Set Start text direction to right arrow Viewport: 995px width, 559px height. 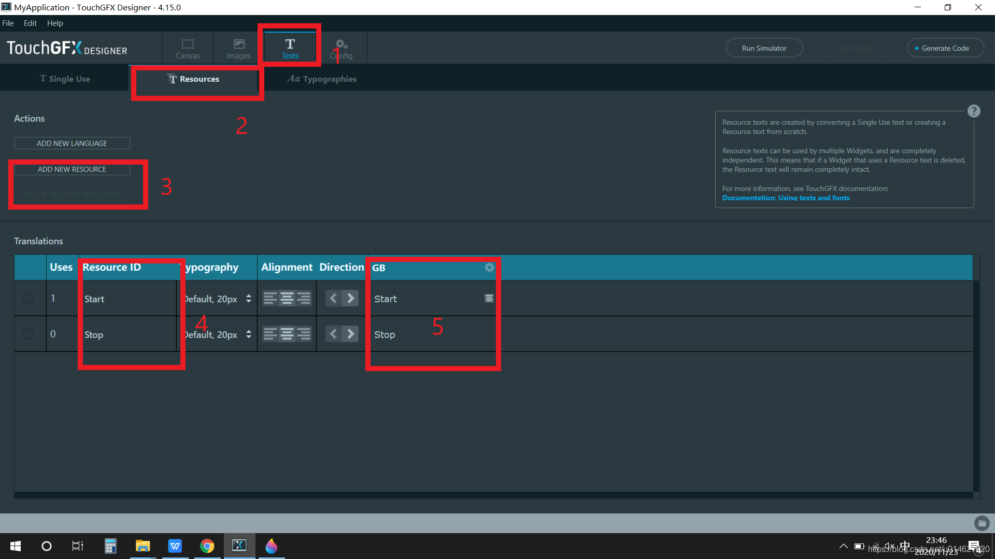pos(351,298)
